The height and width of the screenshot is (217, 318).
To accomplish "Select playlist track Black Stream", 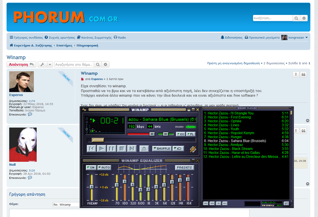I will [x=246, y=149].
